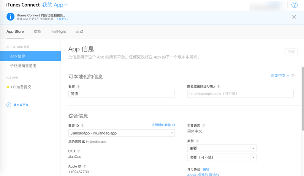
Task: Click the 存储 save button
Action: (x=291, y=52)
